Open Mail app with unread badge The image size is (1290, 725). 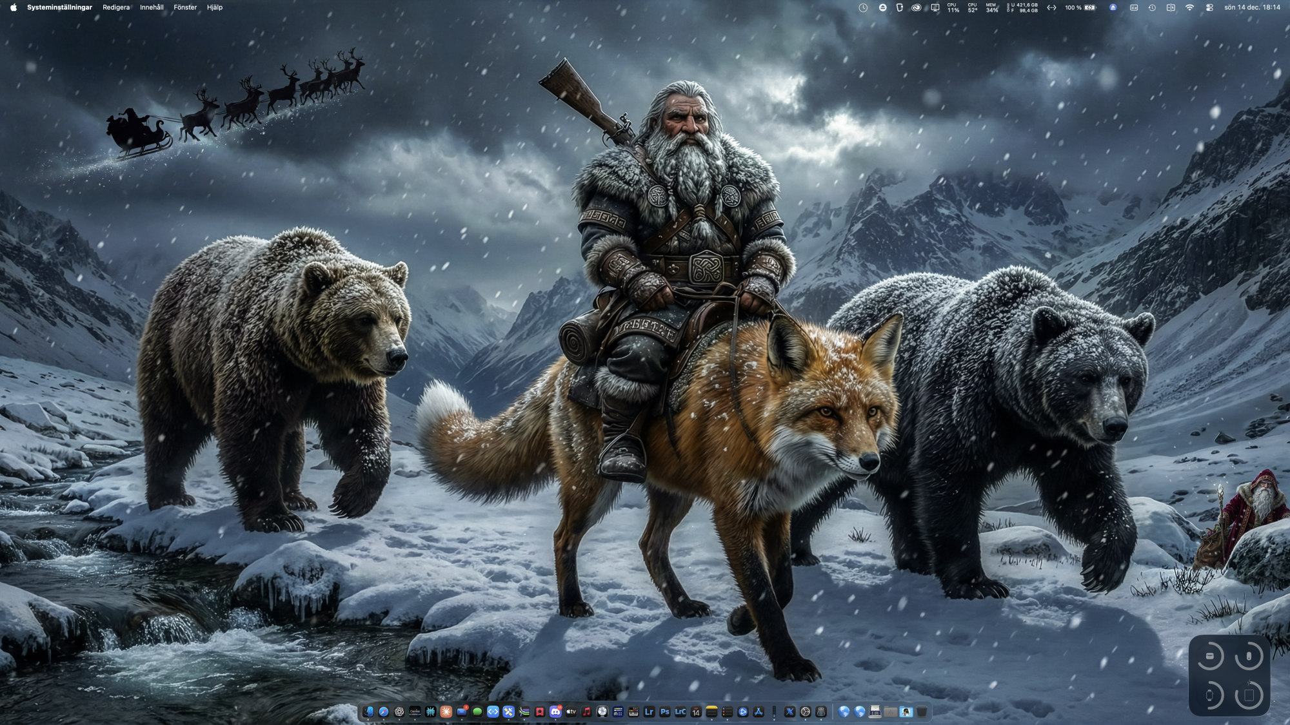pyautogui.click(x=462, y=711)
